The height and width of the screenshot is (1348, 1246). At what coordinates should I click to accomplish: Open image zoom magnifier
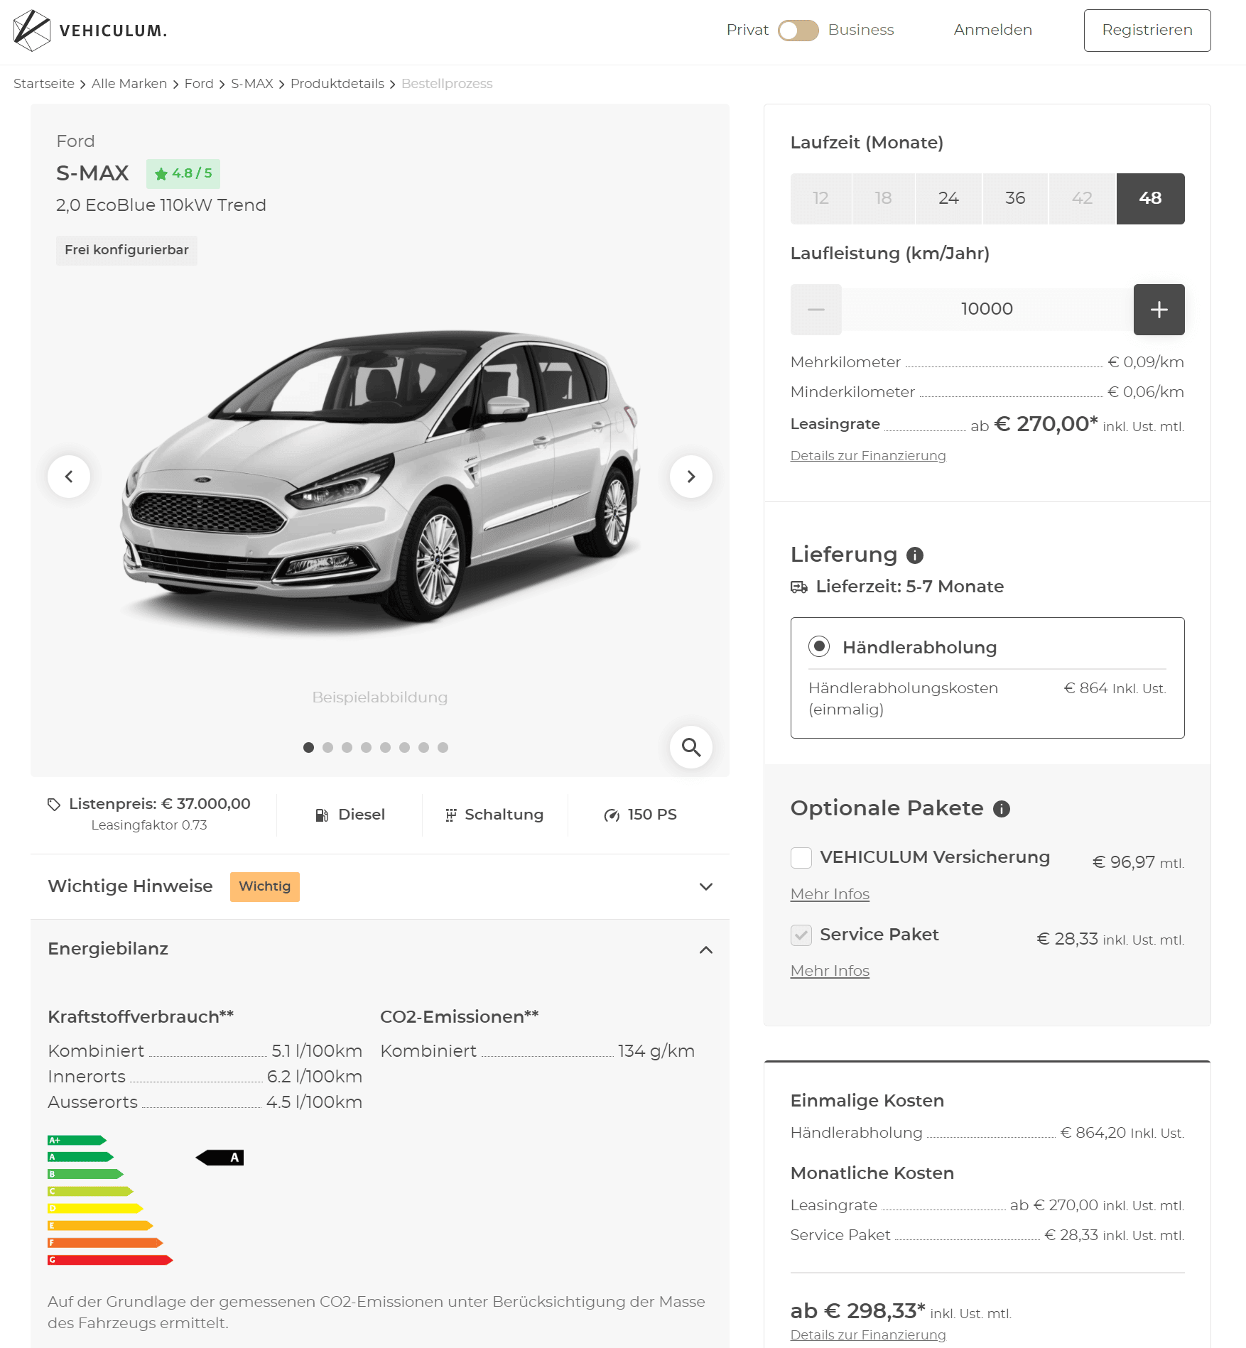tap(691, 747)
